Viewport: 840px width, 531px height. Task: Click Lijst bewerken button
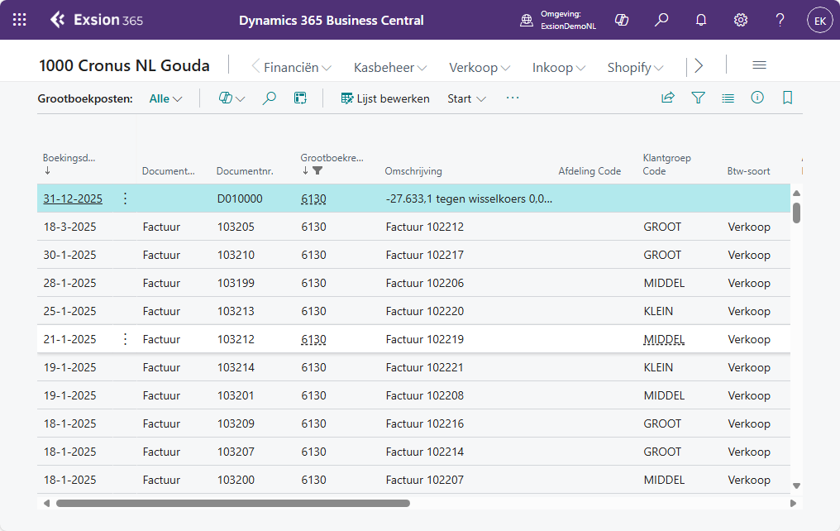(x=385, y=98)
